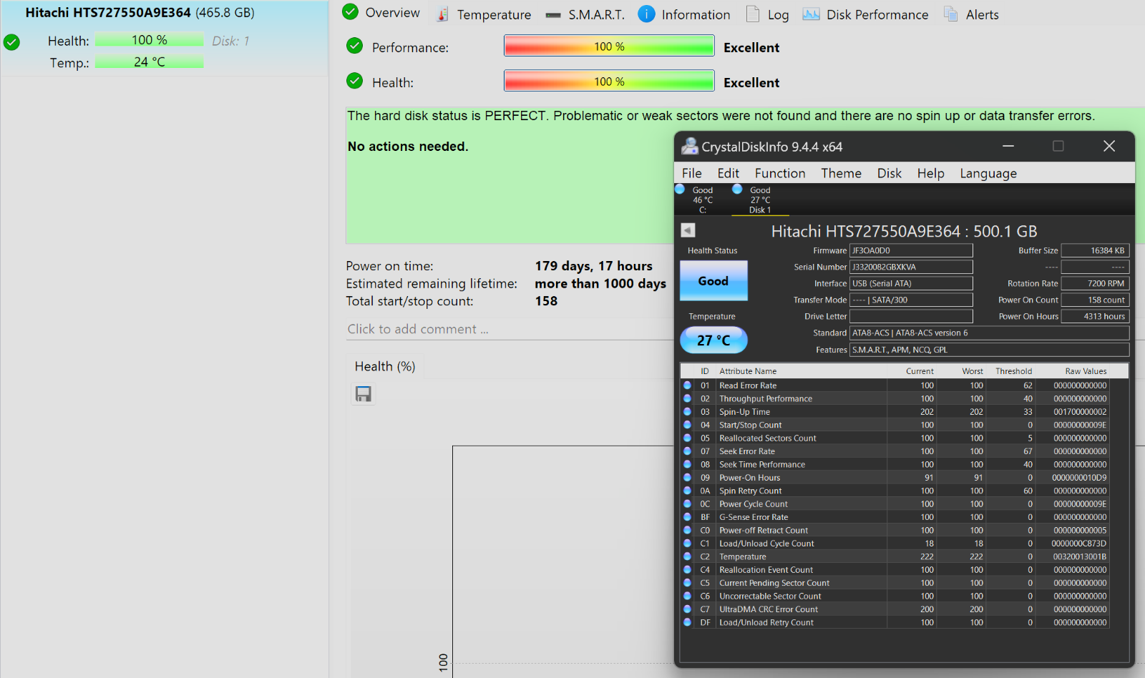Click the blue status dot for C: drive
The height and width of the screenshot is (678, 1145).
point(680,190)
